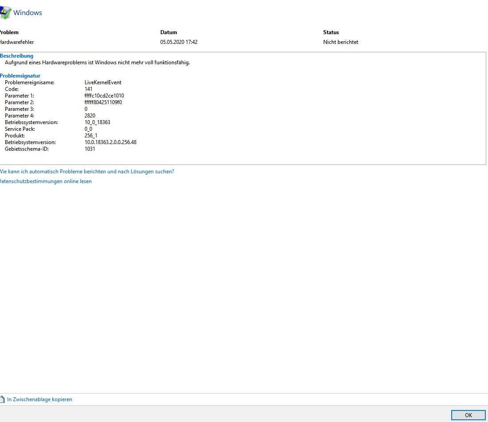Select the 'LiveKernelEvent' value
The width and height of the screenshot is (488, 422).
103,82
